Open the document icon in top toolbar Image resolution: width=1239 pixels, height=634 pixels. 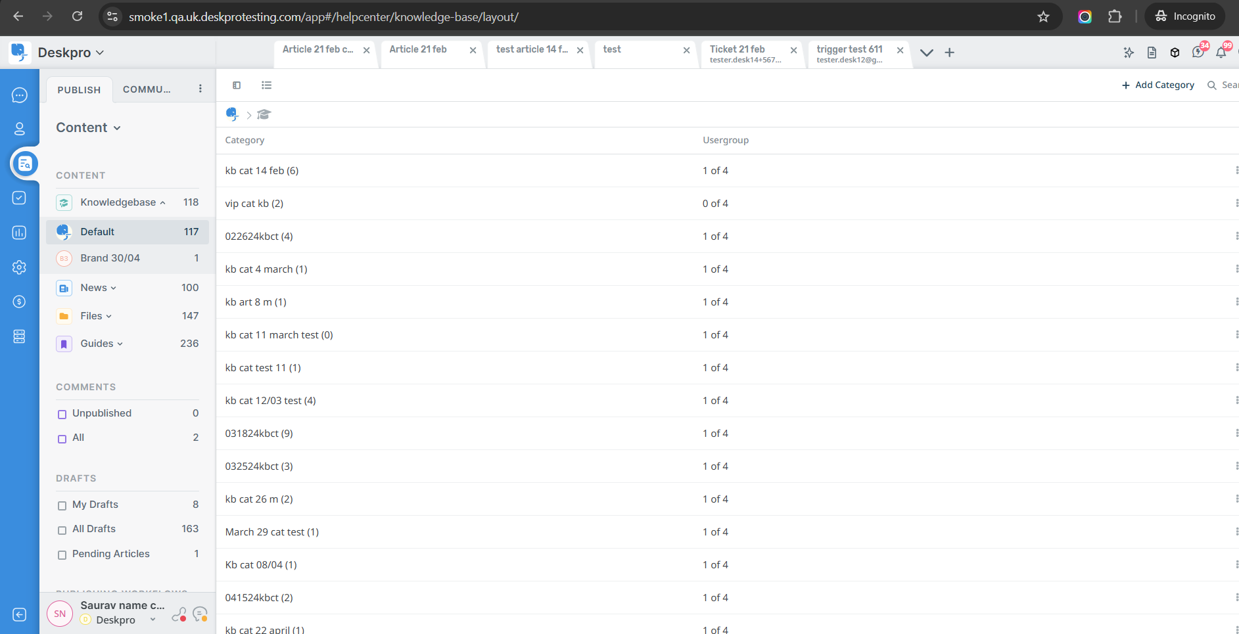click(x=1152, y=52)
